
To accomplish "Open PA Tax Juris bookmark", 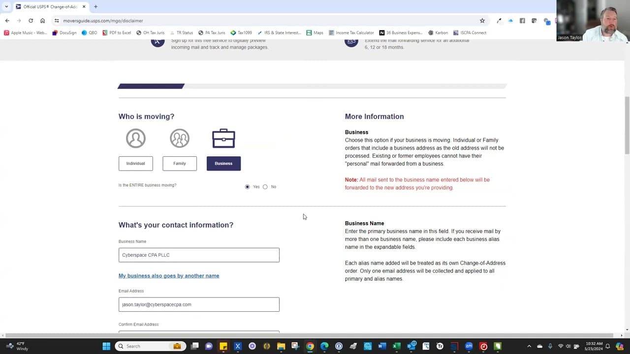I will 212,33.
